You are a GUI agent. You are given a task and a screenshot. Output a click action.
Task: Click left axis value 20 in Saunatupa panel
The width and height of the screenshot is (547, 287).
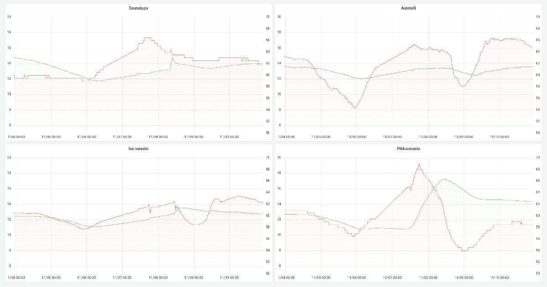coord(9,17)
